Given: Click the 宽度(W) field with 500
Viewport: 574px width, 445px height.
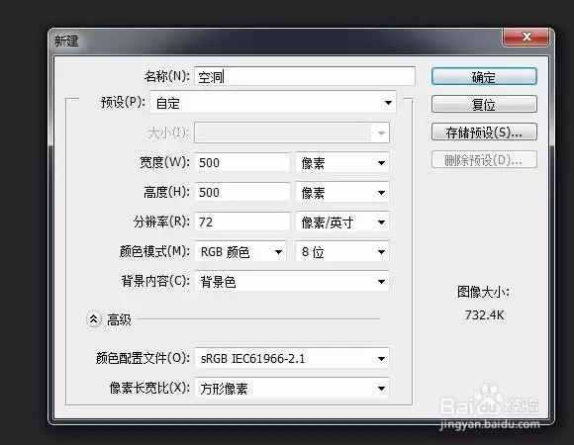Looking at the screenshot, I should (x=242, y=162).
